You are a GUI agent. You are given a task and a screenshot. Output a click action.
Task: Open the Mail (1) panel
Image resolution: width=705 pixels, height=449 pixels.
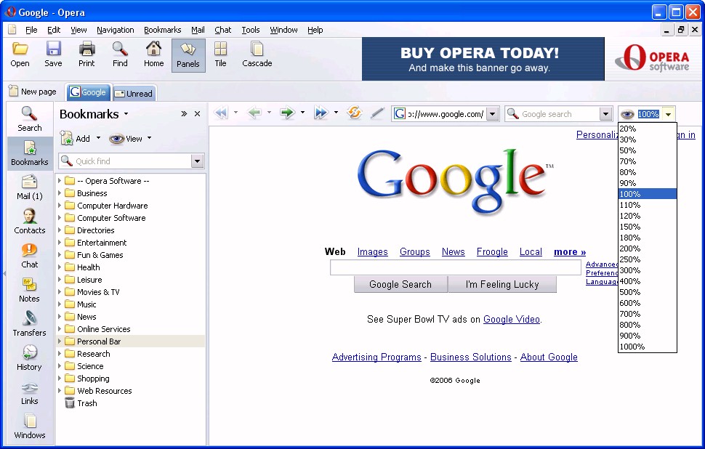29,187
